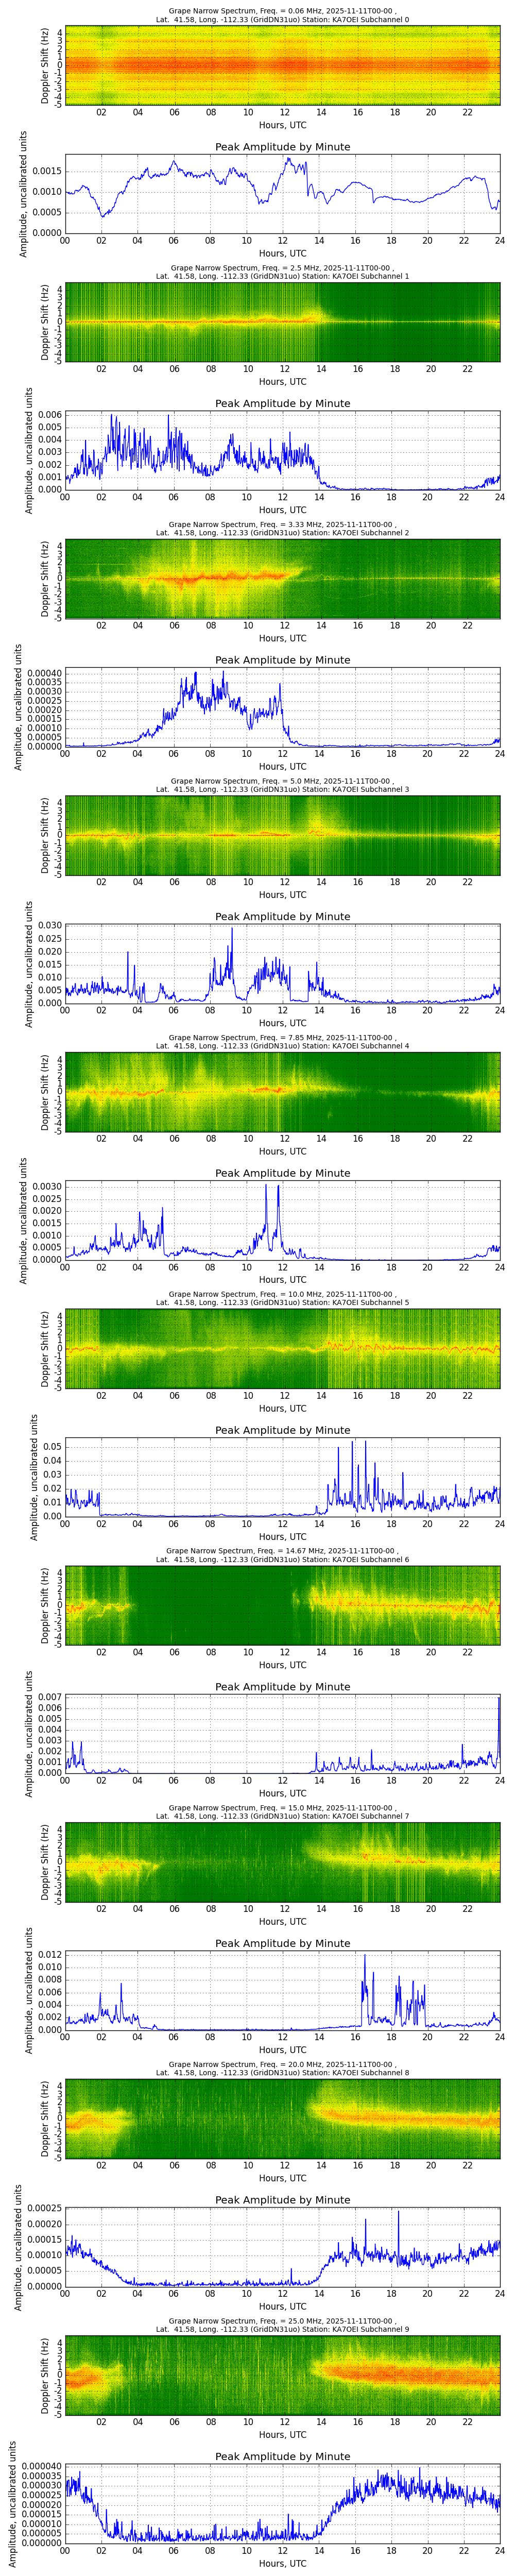The height and width of the screenshot is (2576, 515).
Task: Select the 0.06 MHz Doppler spectrogram image
Action: click(x=282, y=66)
